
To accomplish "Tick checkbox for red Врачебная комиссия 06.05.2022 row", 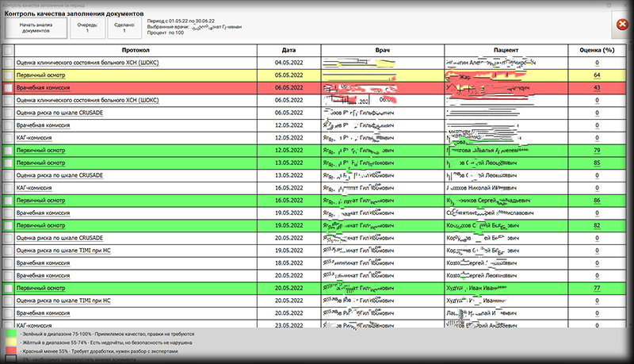I will click(8, 88).
